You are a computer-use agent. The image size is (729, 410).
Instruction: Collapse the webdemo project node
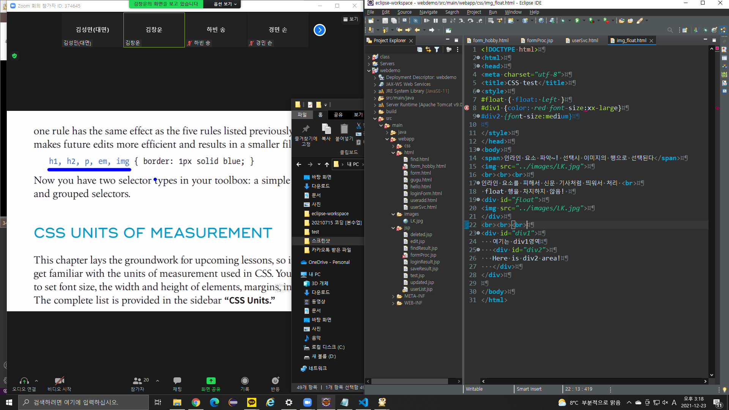(369, 71)
